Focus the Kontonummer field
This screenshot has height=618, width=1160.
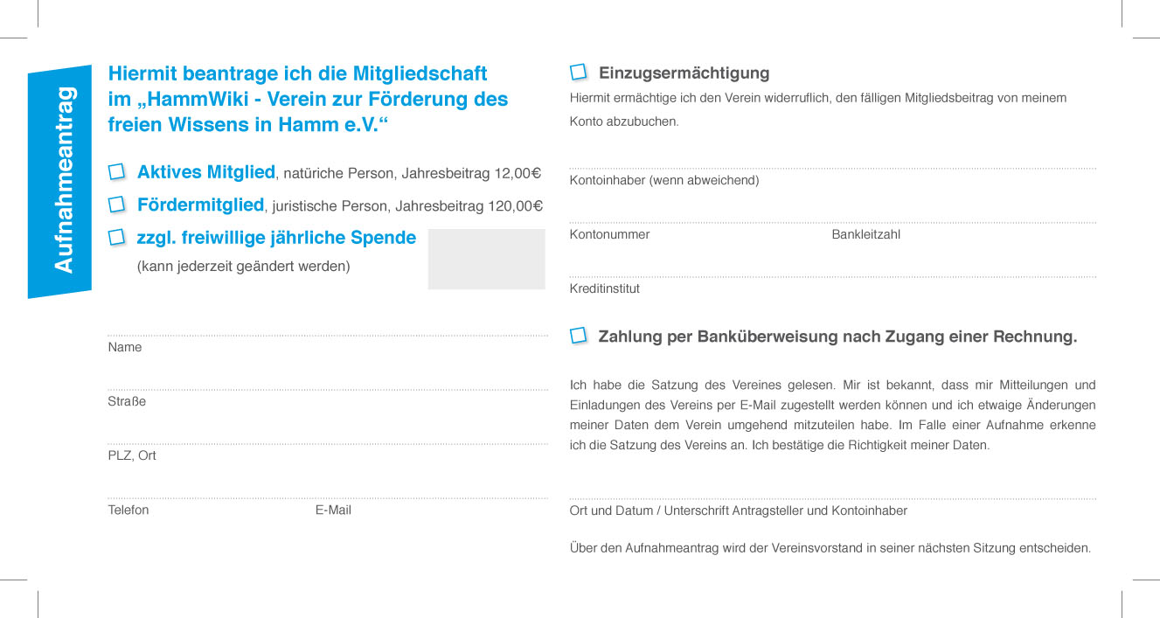[698, 212]
